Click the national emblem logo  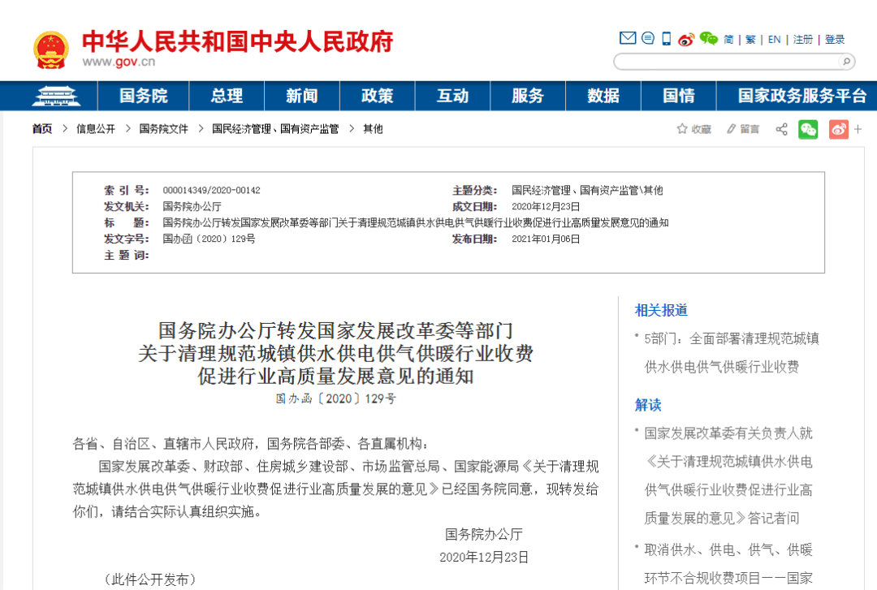click(x=51, y=50)
